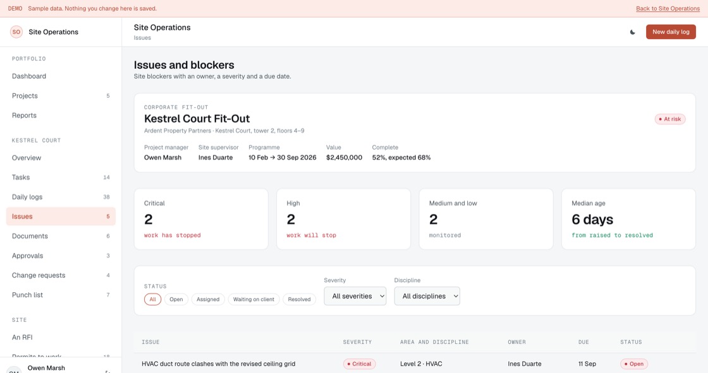708x373 pixels.
Task: Open Change requests in the sidebar
Action: (61, 275)
